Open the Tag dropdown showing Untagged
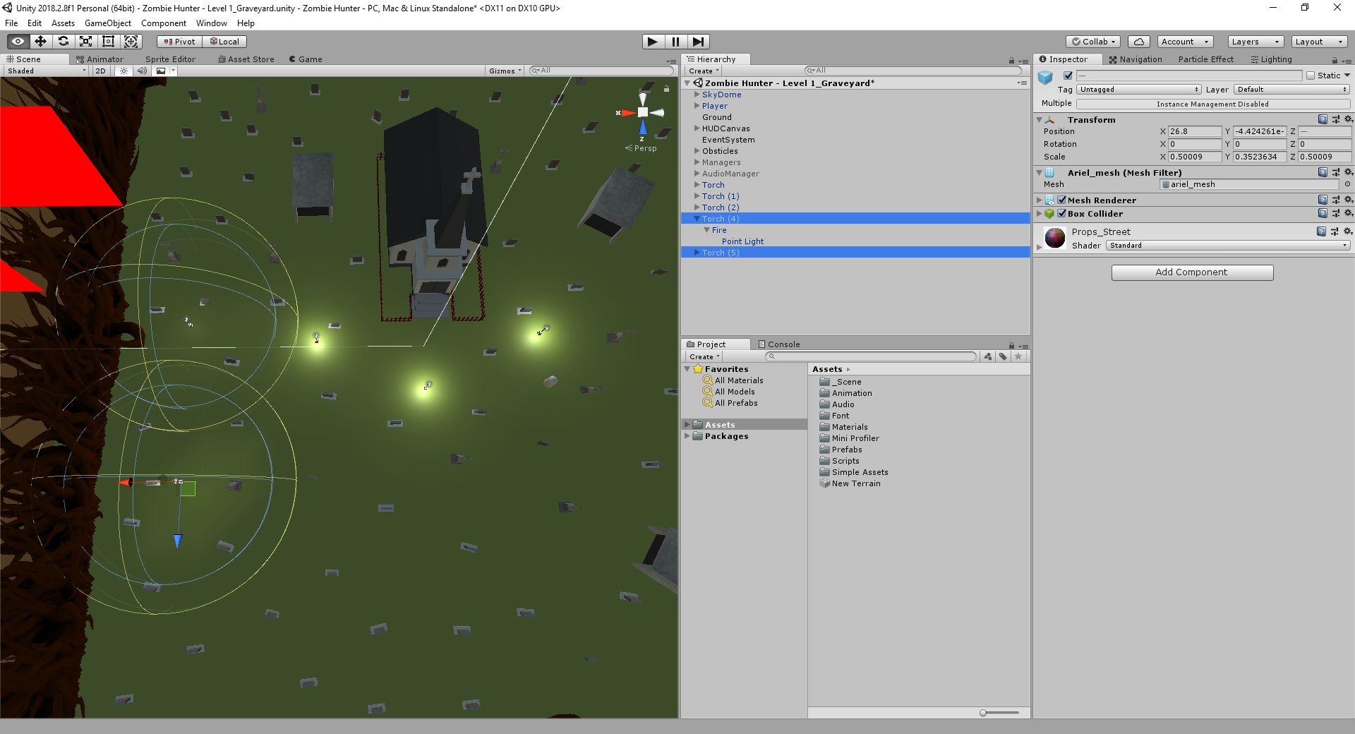The image size is (1355, 734). point(1139,90)
